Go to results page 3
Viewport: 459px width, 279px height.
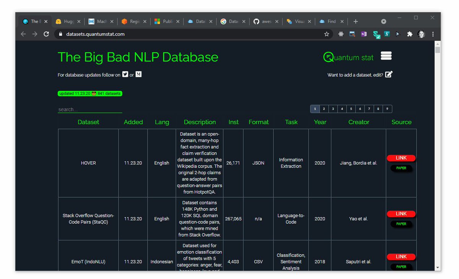(x=333, y=109)
